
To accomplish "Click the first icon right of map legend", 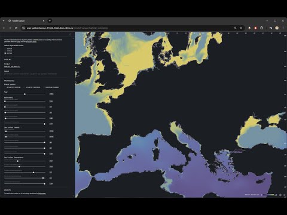I will pos(280,195).
